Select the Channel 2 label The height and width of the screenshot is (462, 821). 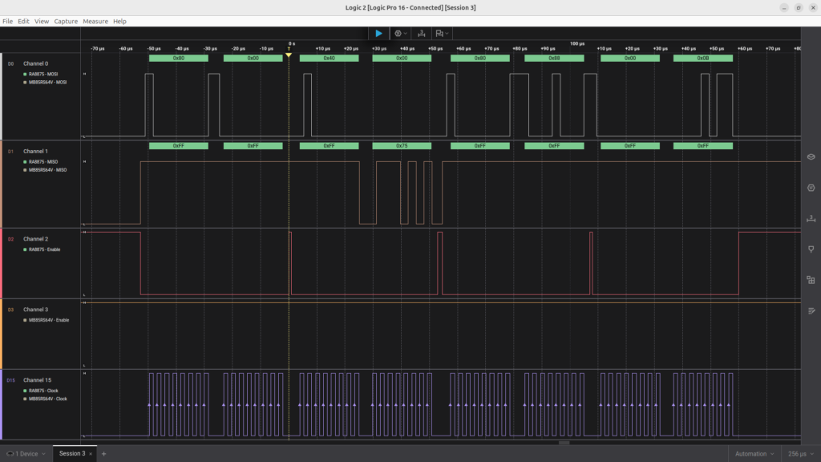pos(35,239)
